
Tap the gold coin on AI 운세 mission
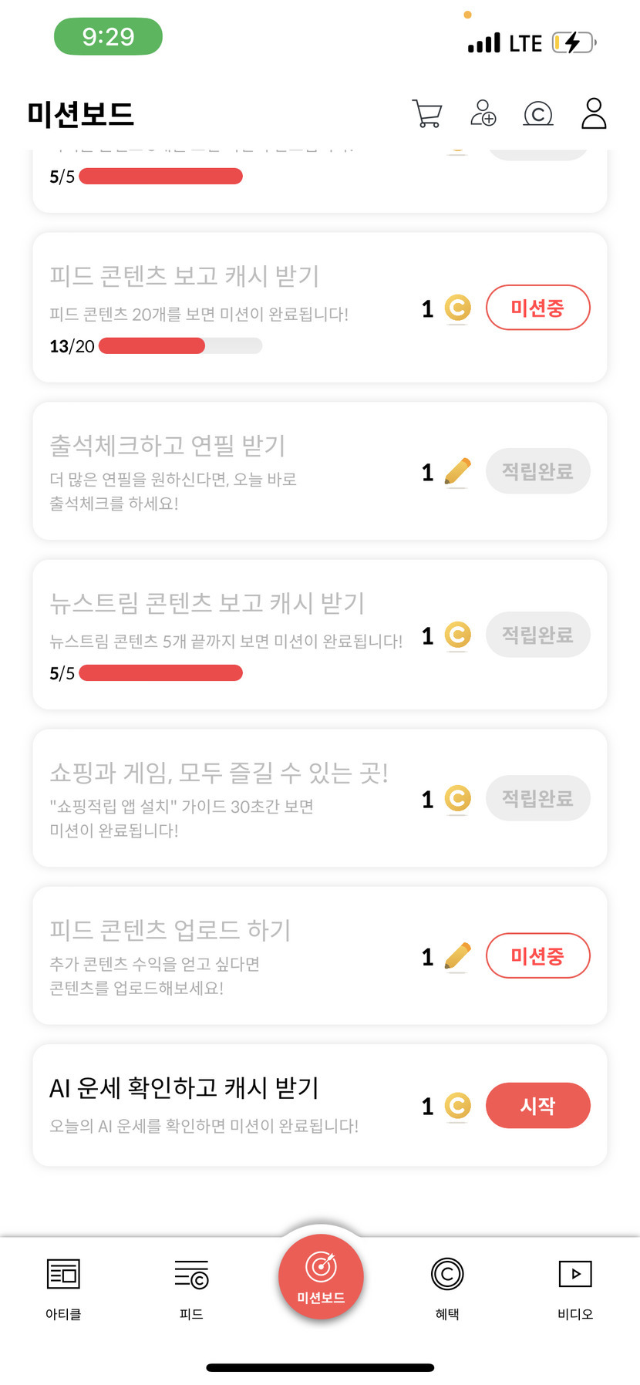coord(458,1106)
